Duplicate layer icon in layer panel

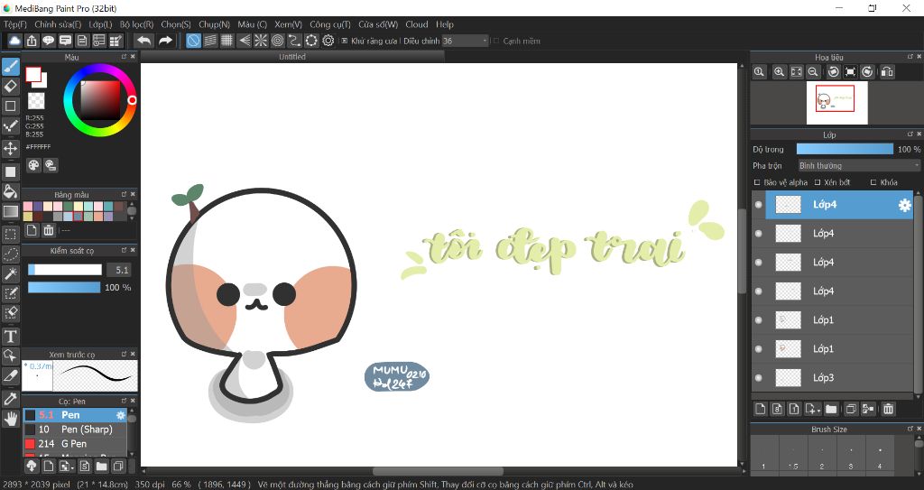(x=850, y=409)
